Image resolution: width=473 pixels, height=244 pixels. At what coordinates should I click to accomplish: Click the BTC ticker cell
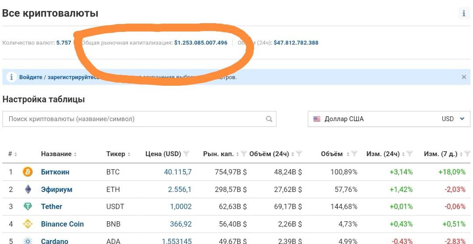click(x=113, y=172)
